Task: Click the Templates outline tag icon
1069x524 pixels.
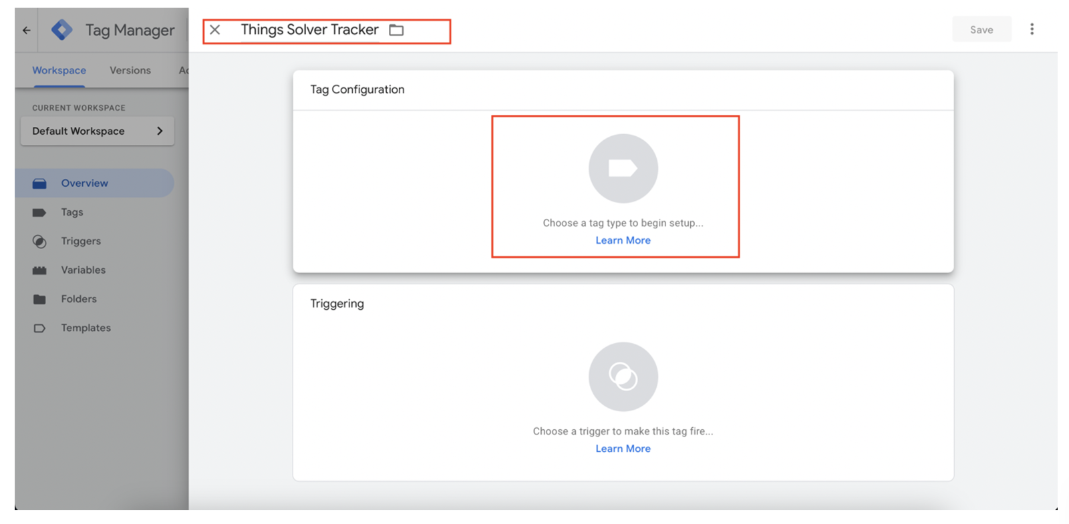Action: click(39, 328)
